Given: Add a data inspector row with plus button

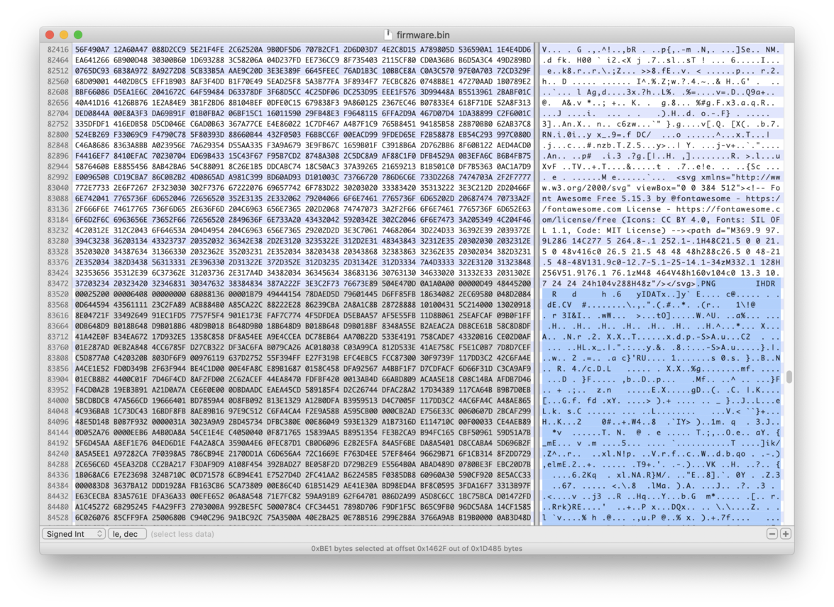Looking at the screenshot, I should (x=785, y=534).
